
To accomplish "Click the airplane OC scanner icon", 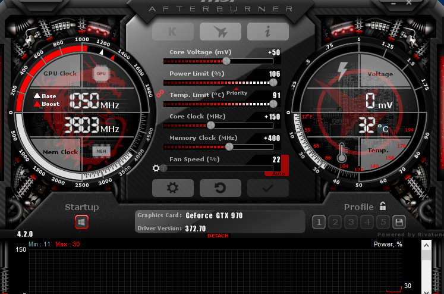I will click(x=221, y=32).
